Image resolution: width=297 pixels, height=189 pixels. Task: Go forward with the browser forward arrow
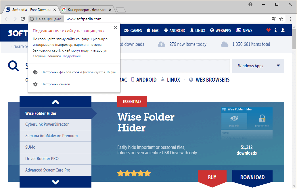[15, 19]
